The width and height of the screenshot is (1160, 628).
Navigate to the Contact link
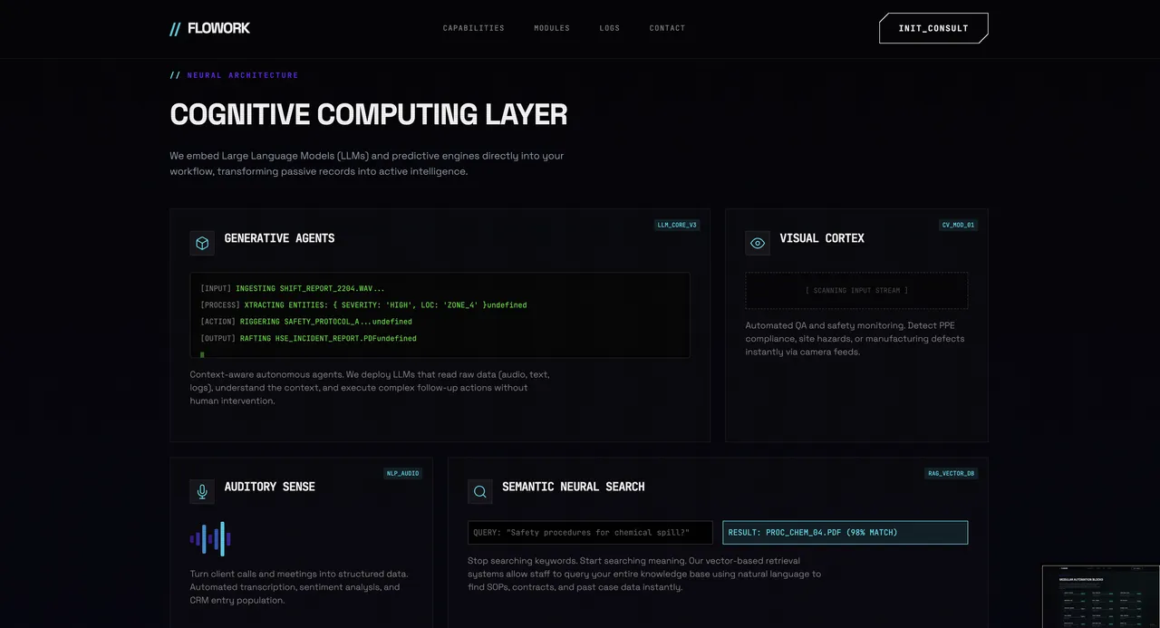(667, 28)
